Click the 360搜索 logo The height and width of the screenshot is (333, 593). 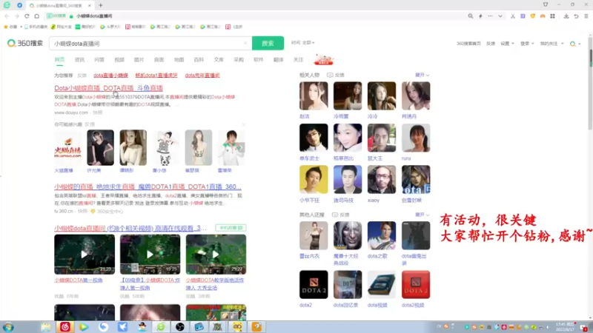(25, 43)
